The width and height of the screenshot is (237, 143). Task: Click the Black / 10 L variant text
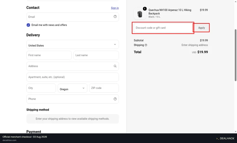pos(154,17)
